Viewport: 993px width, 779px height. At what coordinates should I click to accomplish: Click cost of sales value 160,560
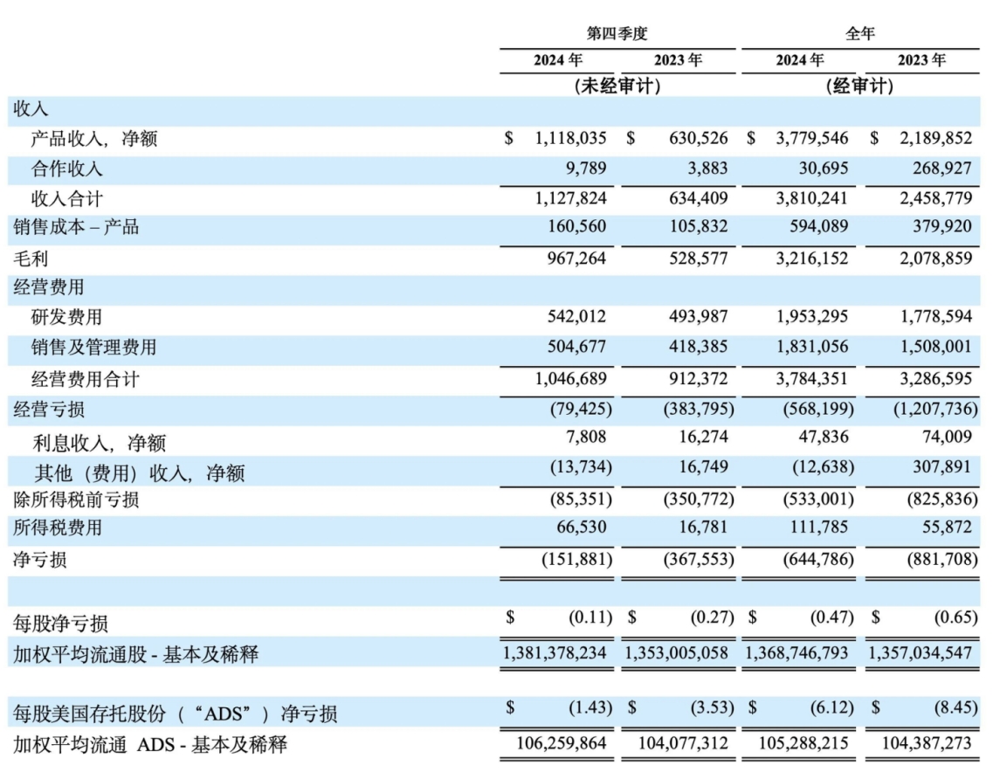pyautogui.click(x=577, y=226)
